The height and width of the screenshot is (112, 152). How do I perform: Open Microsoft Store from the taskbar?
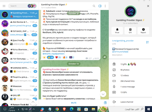86,109
